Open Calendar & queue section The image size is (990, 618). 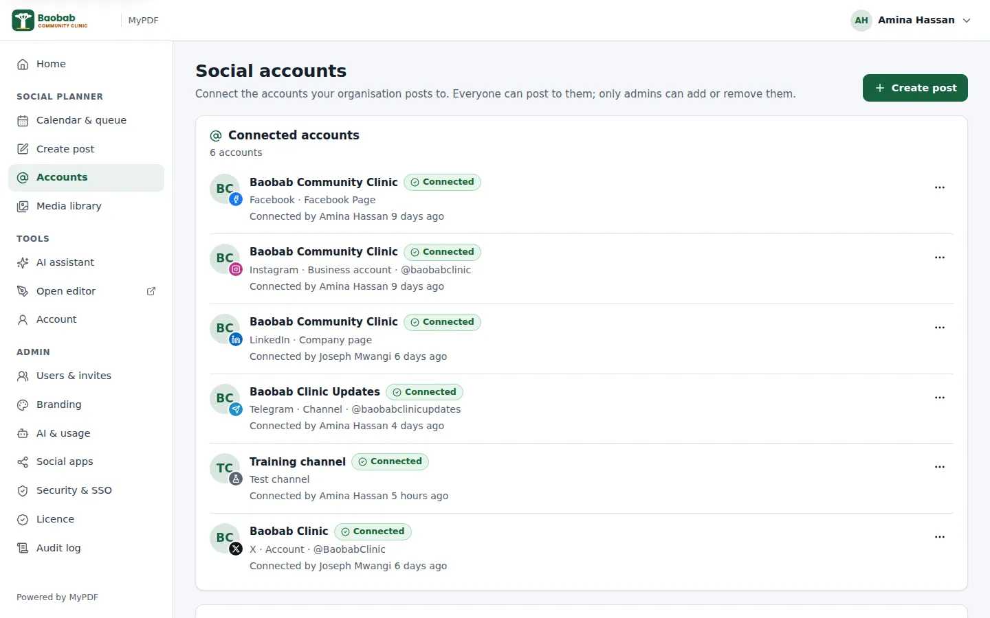pos(86,120)
